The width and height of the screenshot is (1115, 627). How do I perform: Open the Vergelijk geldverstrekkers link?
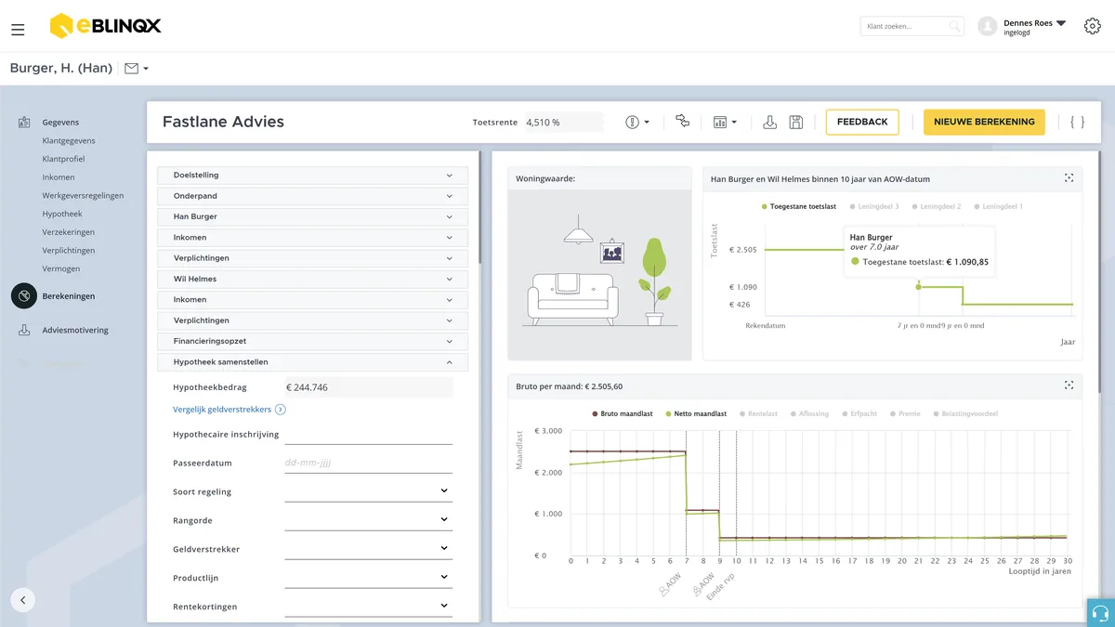230,409
